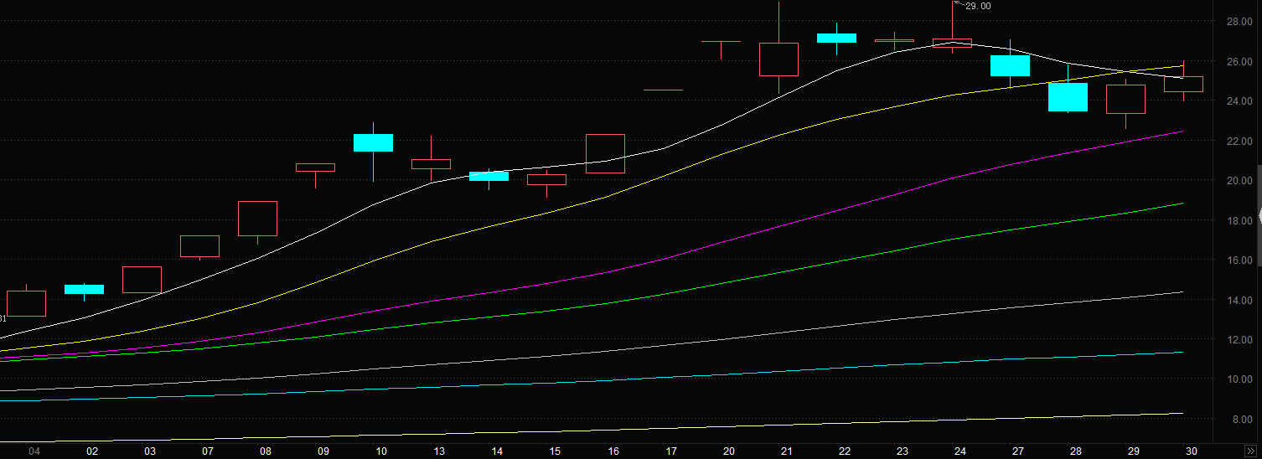This screenshot has height=459, width=1262.
Task: Click the double-arrow expand button at chart corner
Action: [1252, 451]
